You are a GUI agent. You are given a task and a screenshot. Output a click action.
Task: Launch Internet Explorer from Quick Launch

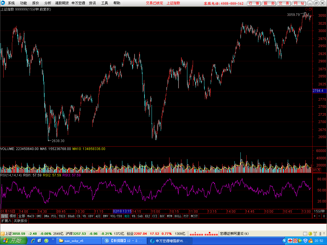tap(33, 241)
